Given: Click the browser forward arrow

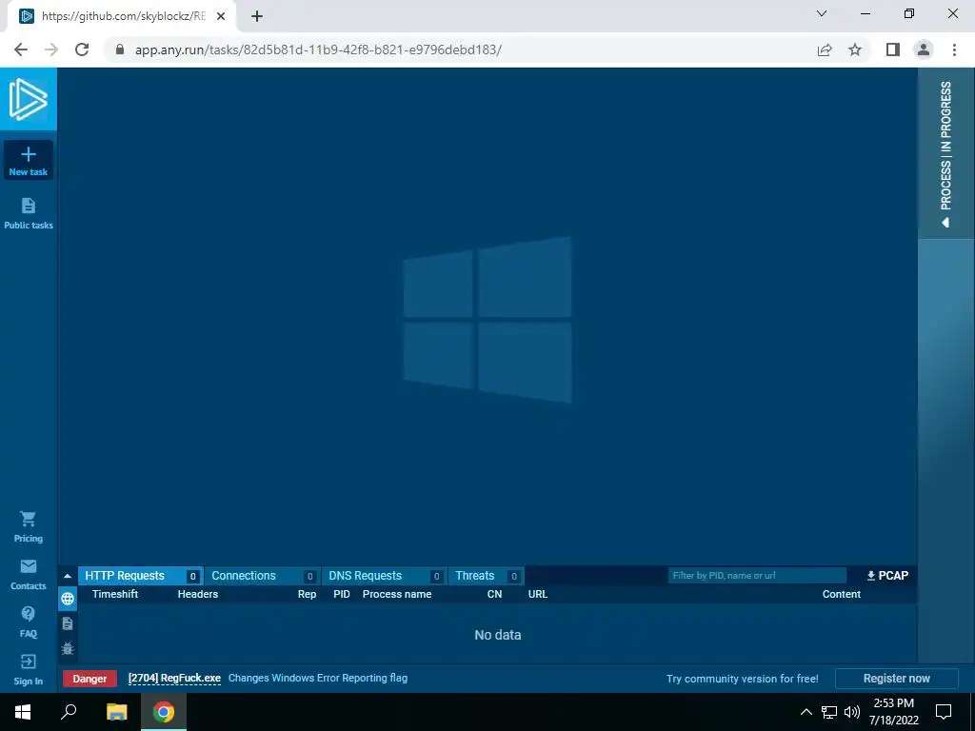Looking at the screenshot, I should pyautogui.click(x=51, y=49).
